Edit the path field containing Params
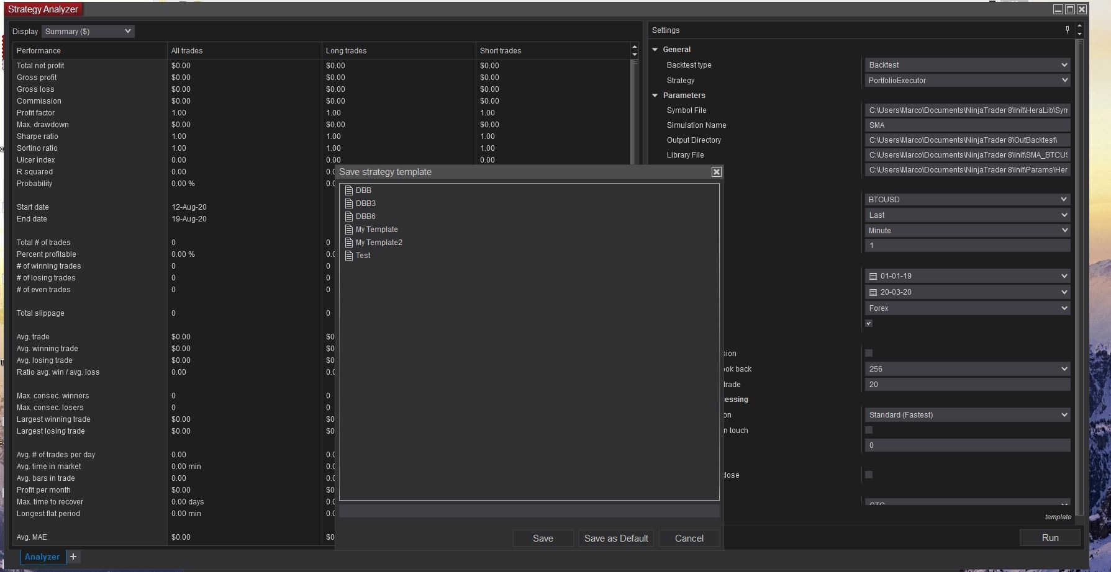 pyautogui.click(x=968, y=170)
